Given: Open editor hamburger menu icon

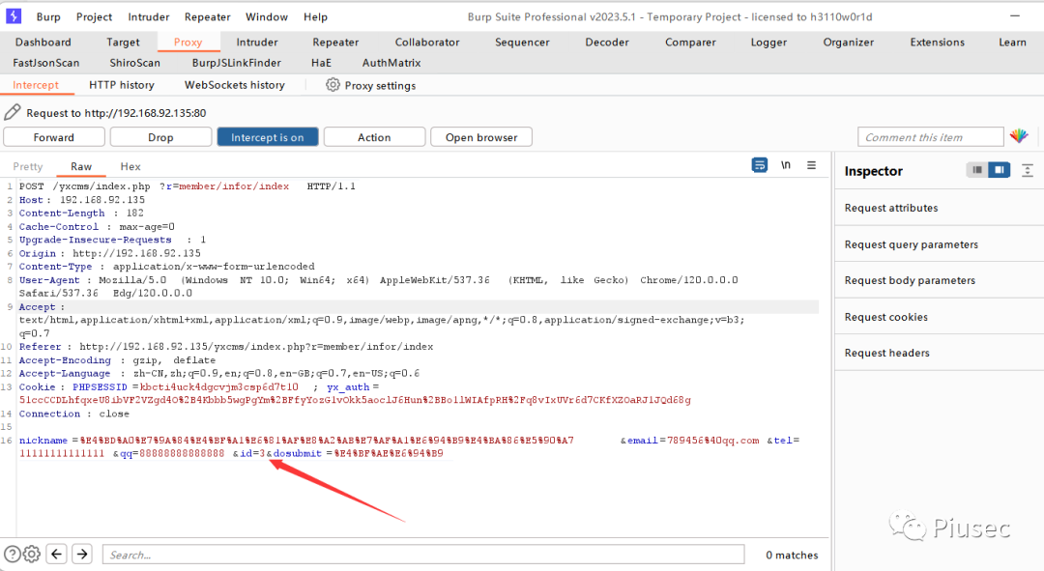Looking at the screenshot, I should click(x=812, y=165).
